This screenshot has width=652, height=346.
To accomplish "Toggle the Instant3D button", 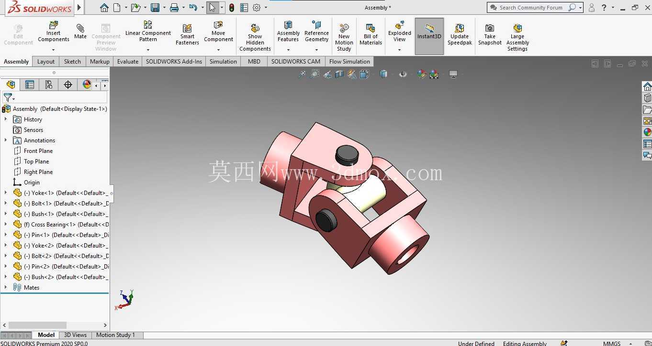I will [x=429, y=36].
